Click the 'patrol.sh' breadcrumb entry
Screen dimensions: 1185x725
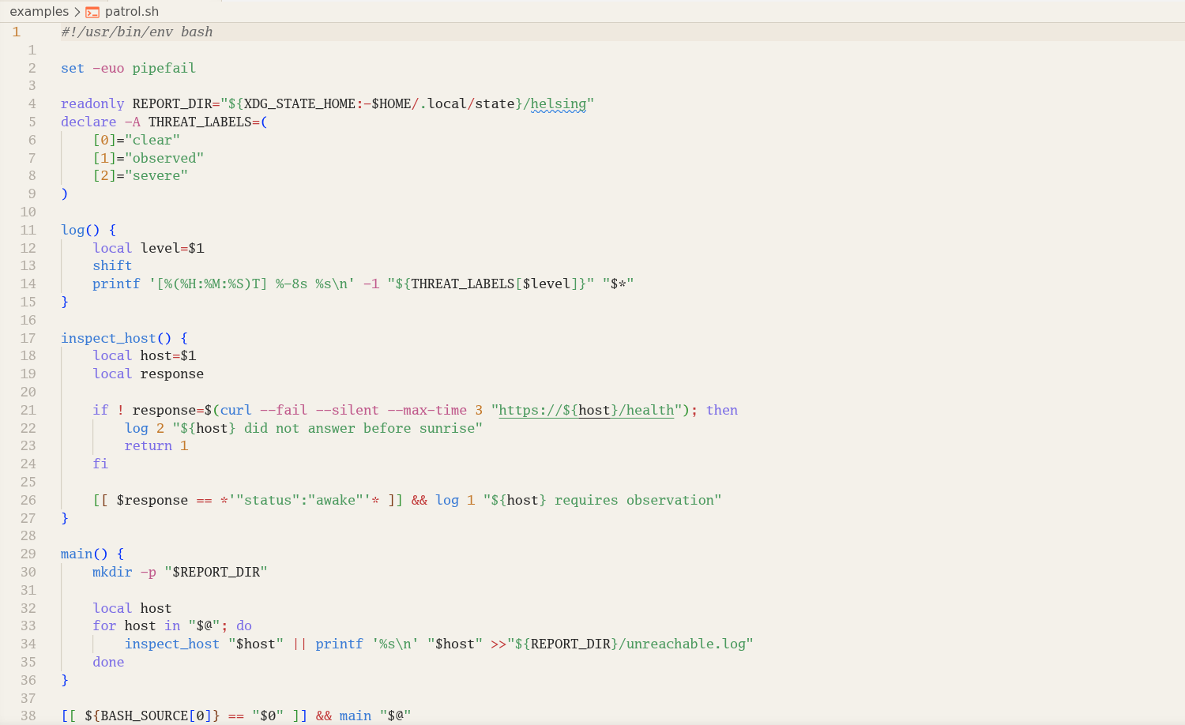[x=132, y=12]
